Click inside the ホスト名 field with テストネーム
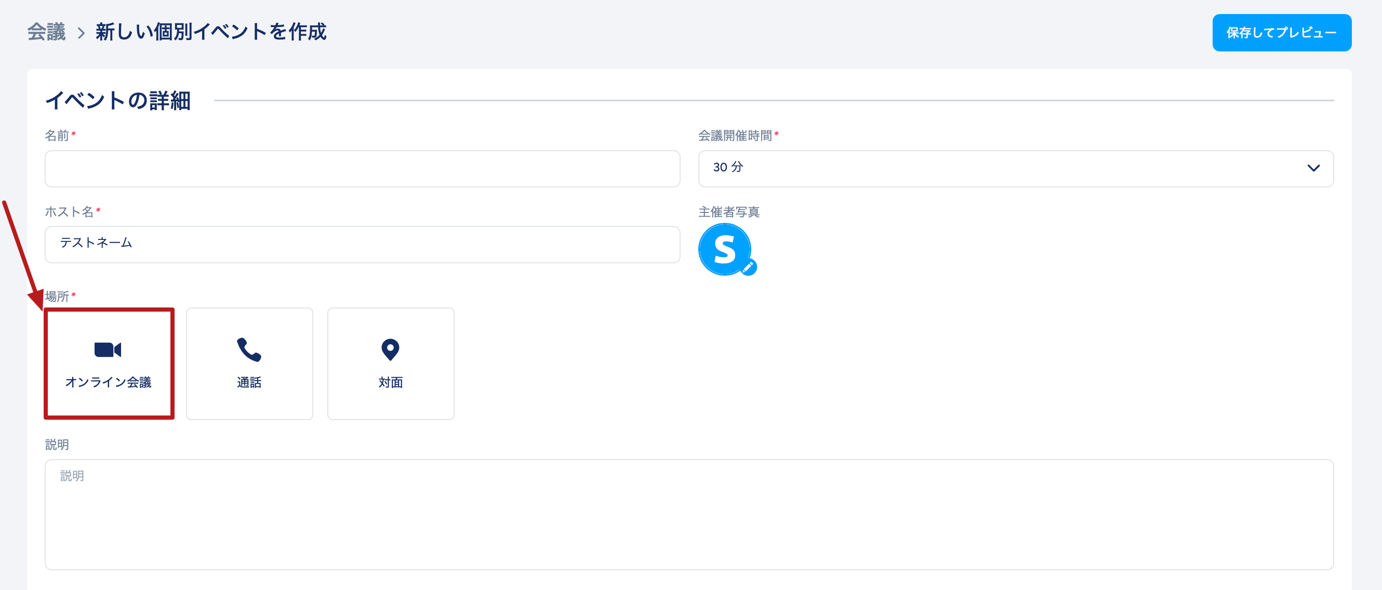Screen dimensions: 1382x590 pos(362,245)
